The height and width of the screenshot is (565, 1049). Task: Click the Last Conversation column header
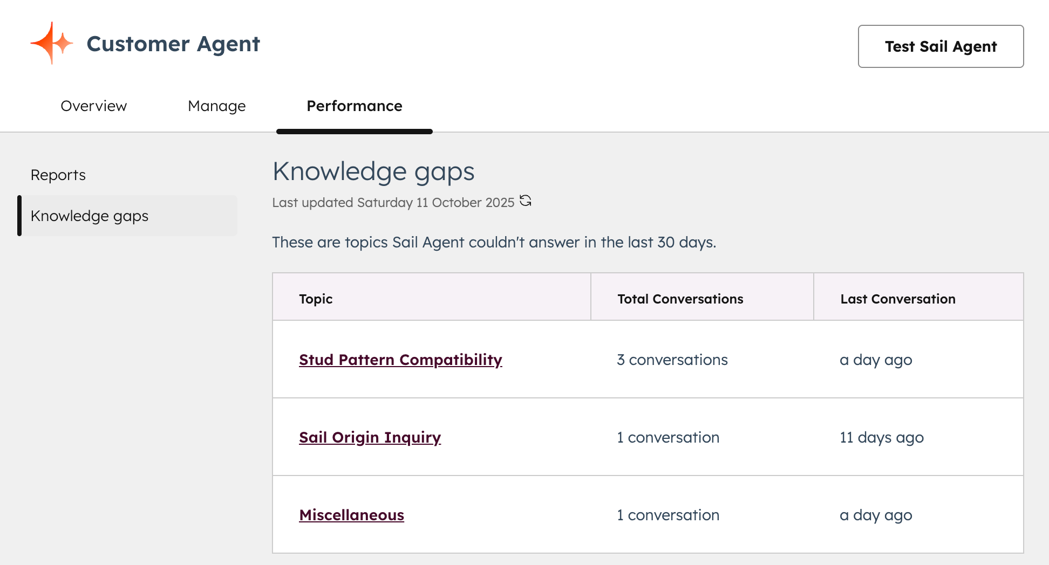coord(897,298)
